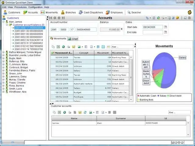The width and height of the screenshot is (195, 146).
Task: Switch to the Chart tab
Action: 73,39
